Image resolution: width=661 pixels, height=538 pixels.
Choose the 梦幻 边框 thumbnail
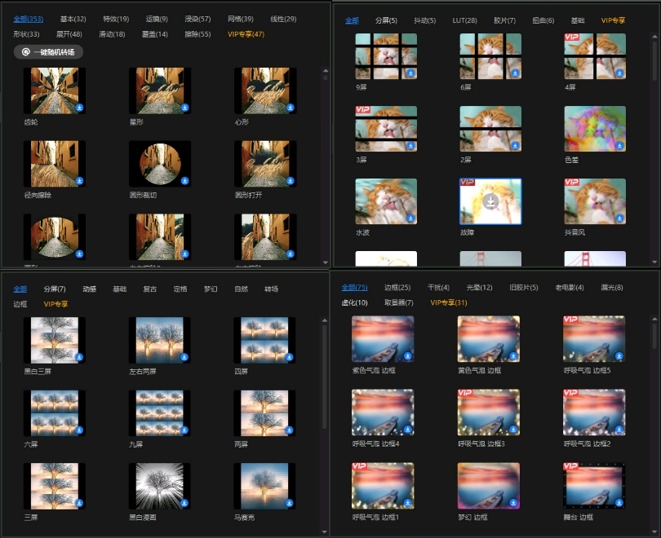point(488,486)
